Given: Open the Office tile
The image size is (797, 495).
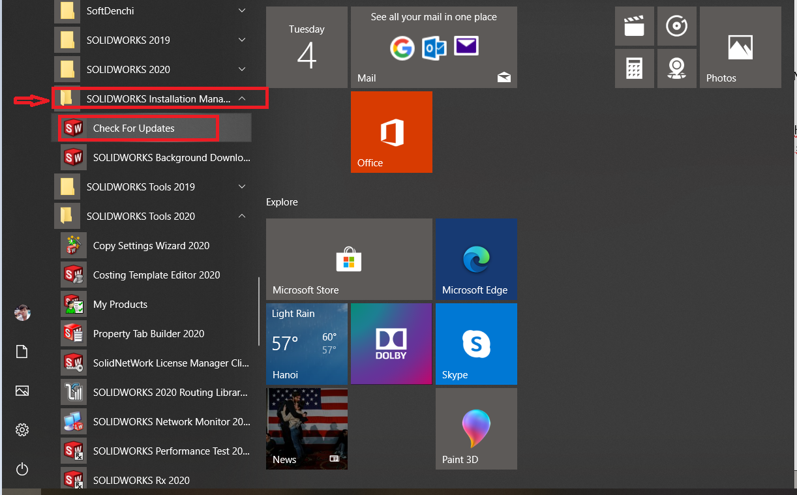Looking at the screenshot, I should [x=391, y=132].
